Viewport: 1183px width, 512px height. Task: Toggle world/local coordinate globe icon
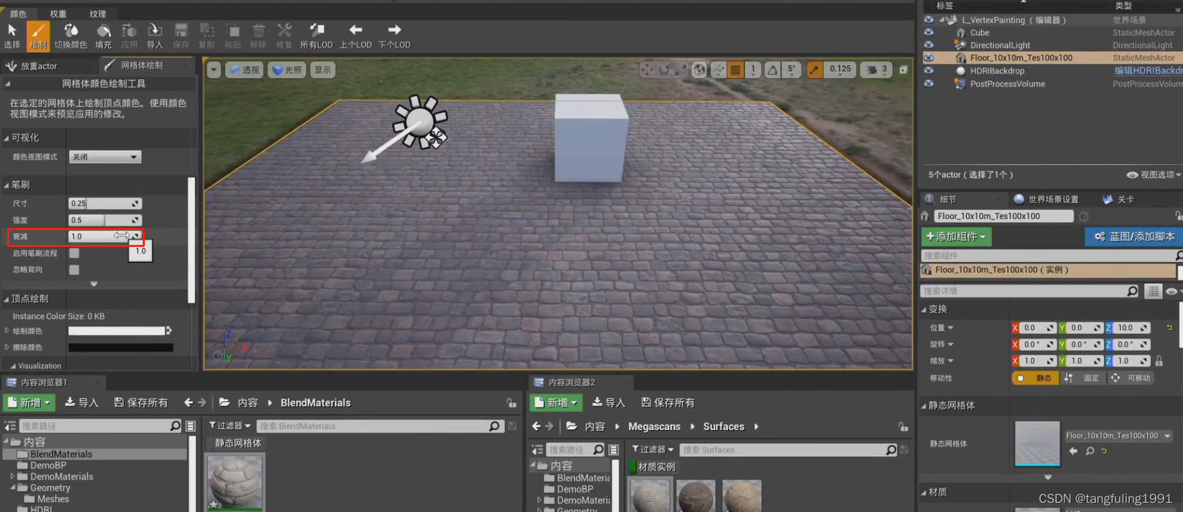coord(699,70)
